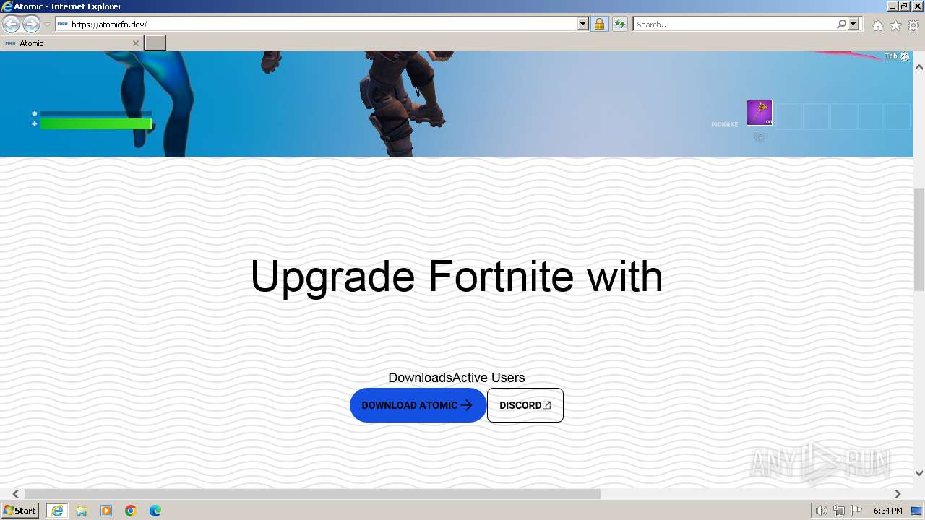Click the magnifier search icon
This screenshot has width=925, height=520.
(841, 25)
